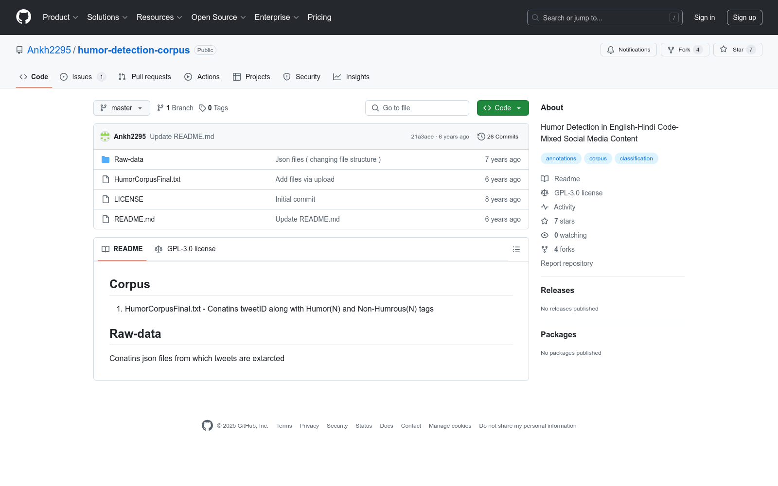The width and height of the screenshot is (778, 486).
Task: Select the GPL-3.0 license tab in README panel
Action: [185, 249]
